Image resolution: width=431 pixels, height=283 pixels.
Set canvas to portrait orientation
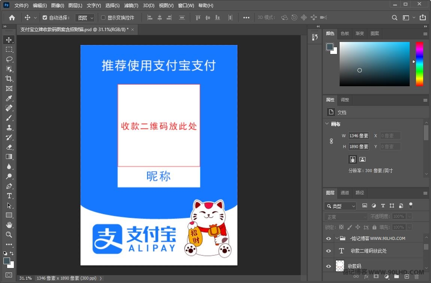pyautogui.click(x=352, y=159)
